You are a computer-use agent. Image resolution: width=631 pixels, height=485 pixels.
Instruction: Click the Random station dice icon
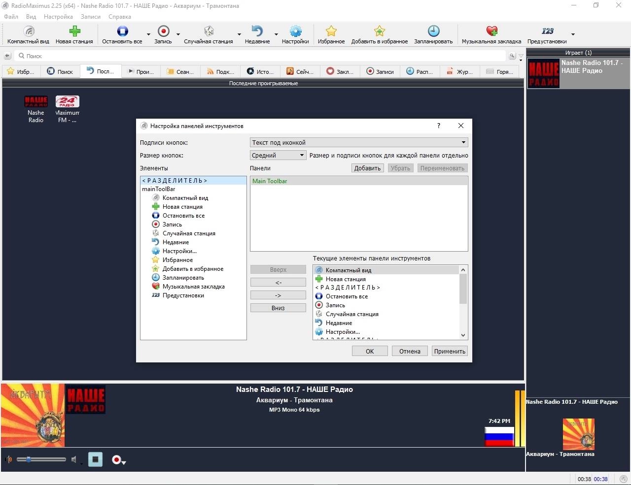tap(209, 32)
